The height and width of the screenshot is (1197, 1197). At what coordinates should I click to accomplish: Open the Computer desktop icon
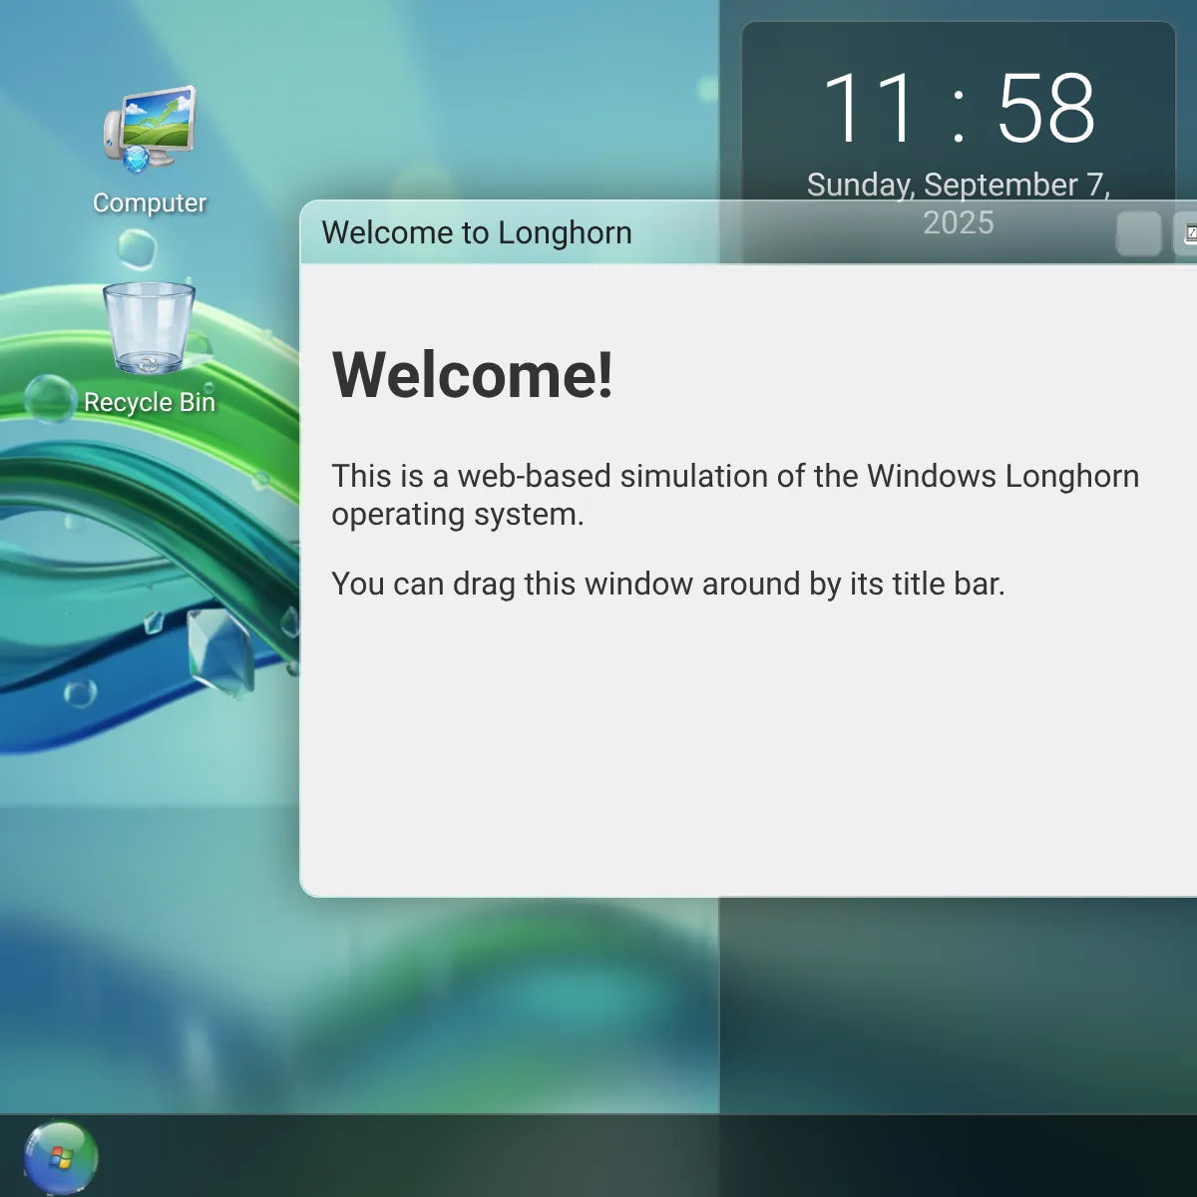point(150,130)
